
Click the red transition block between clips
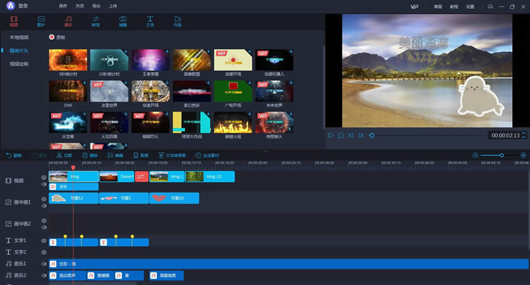(141, 176)
